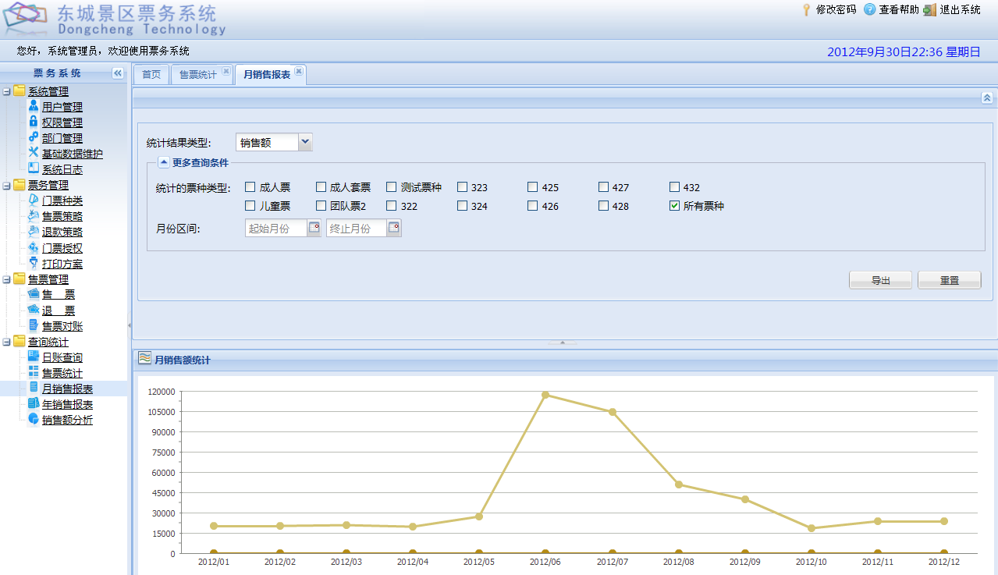
Task: Click the splitter arrow above 月销售额统计
Action: click(x=563, y=343)
